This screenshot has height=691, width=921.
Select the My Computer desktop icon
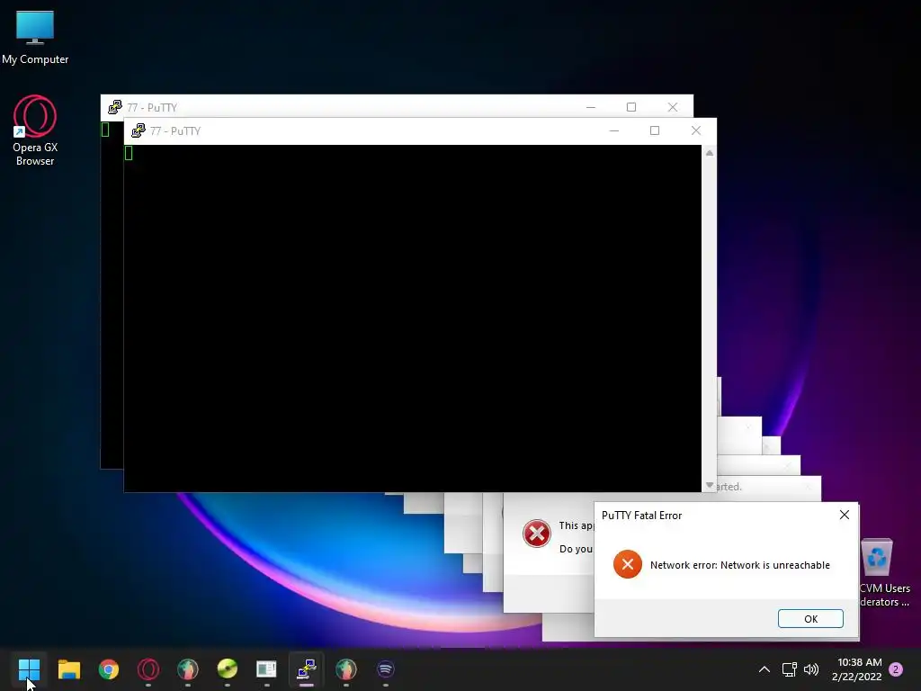tap(35, 38)
